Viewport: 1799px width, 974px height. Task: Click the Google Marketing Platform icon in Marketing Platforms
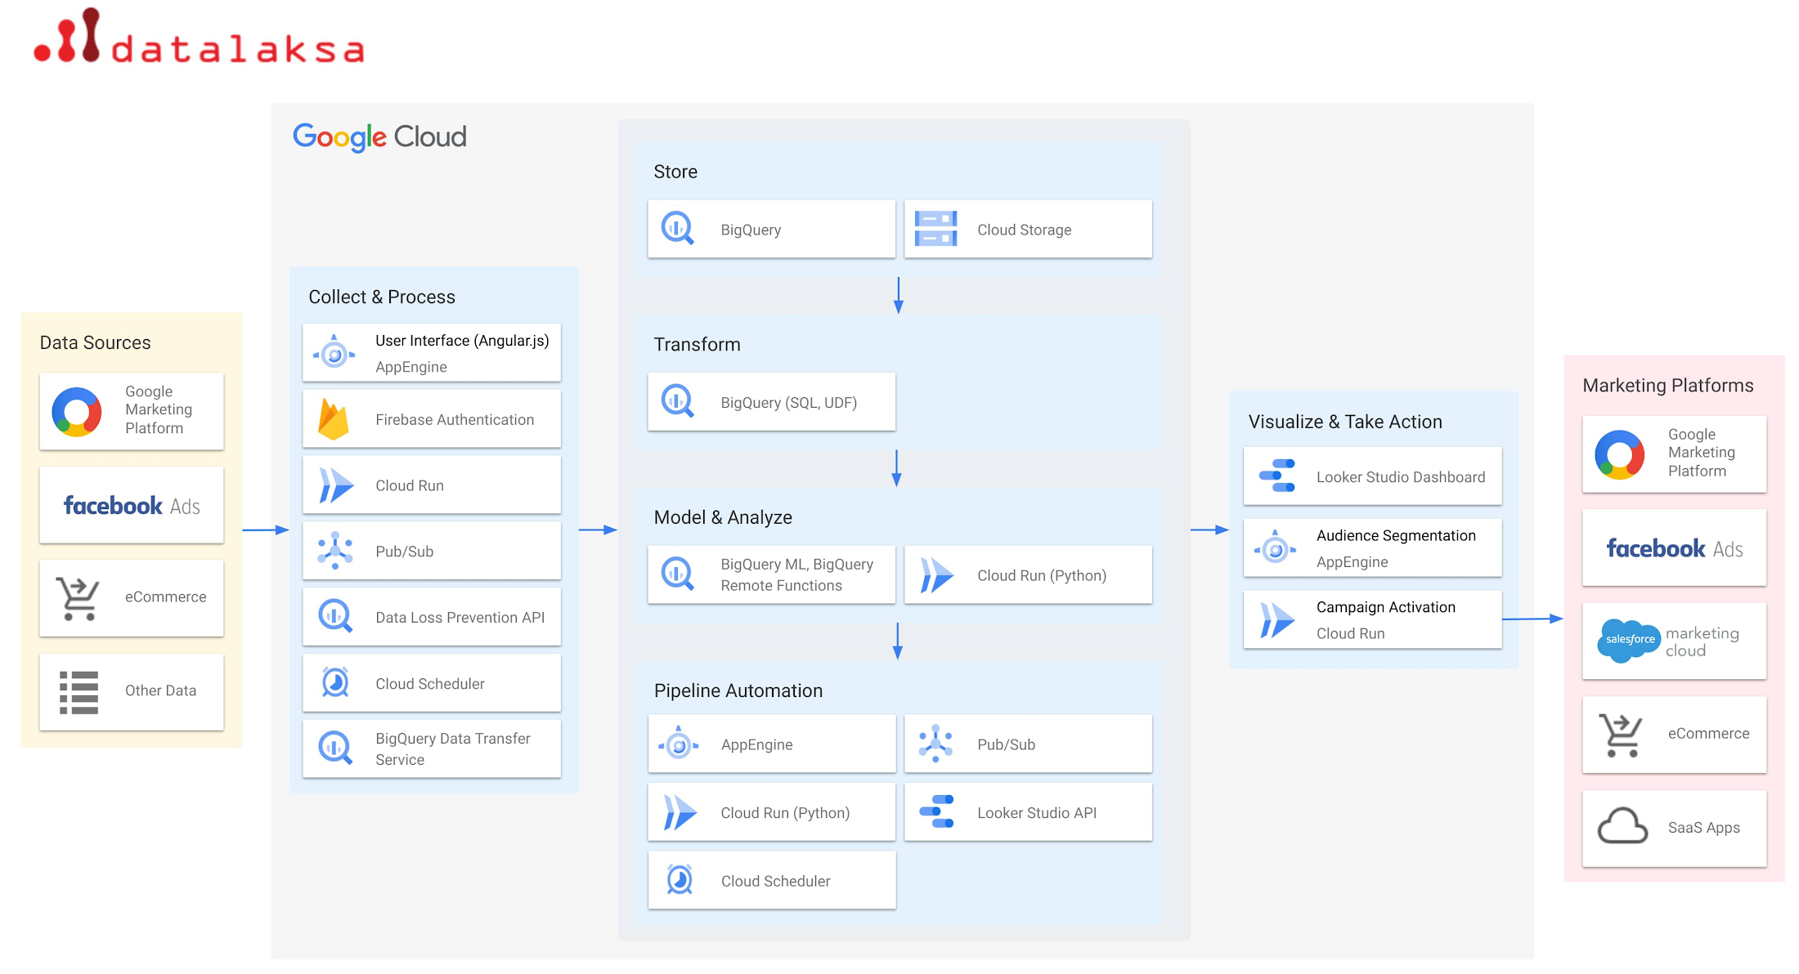click(1620, 454)
